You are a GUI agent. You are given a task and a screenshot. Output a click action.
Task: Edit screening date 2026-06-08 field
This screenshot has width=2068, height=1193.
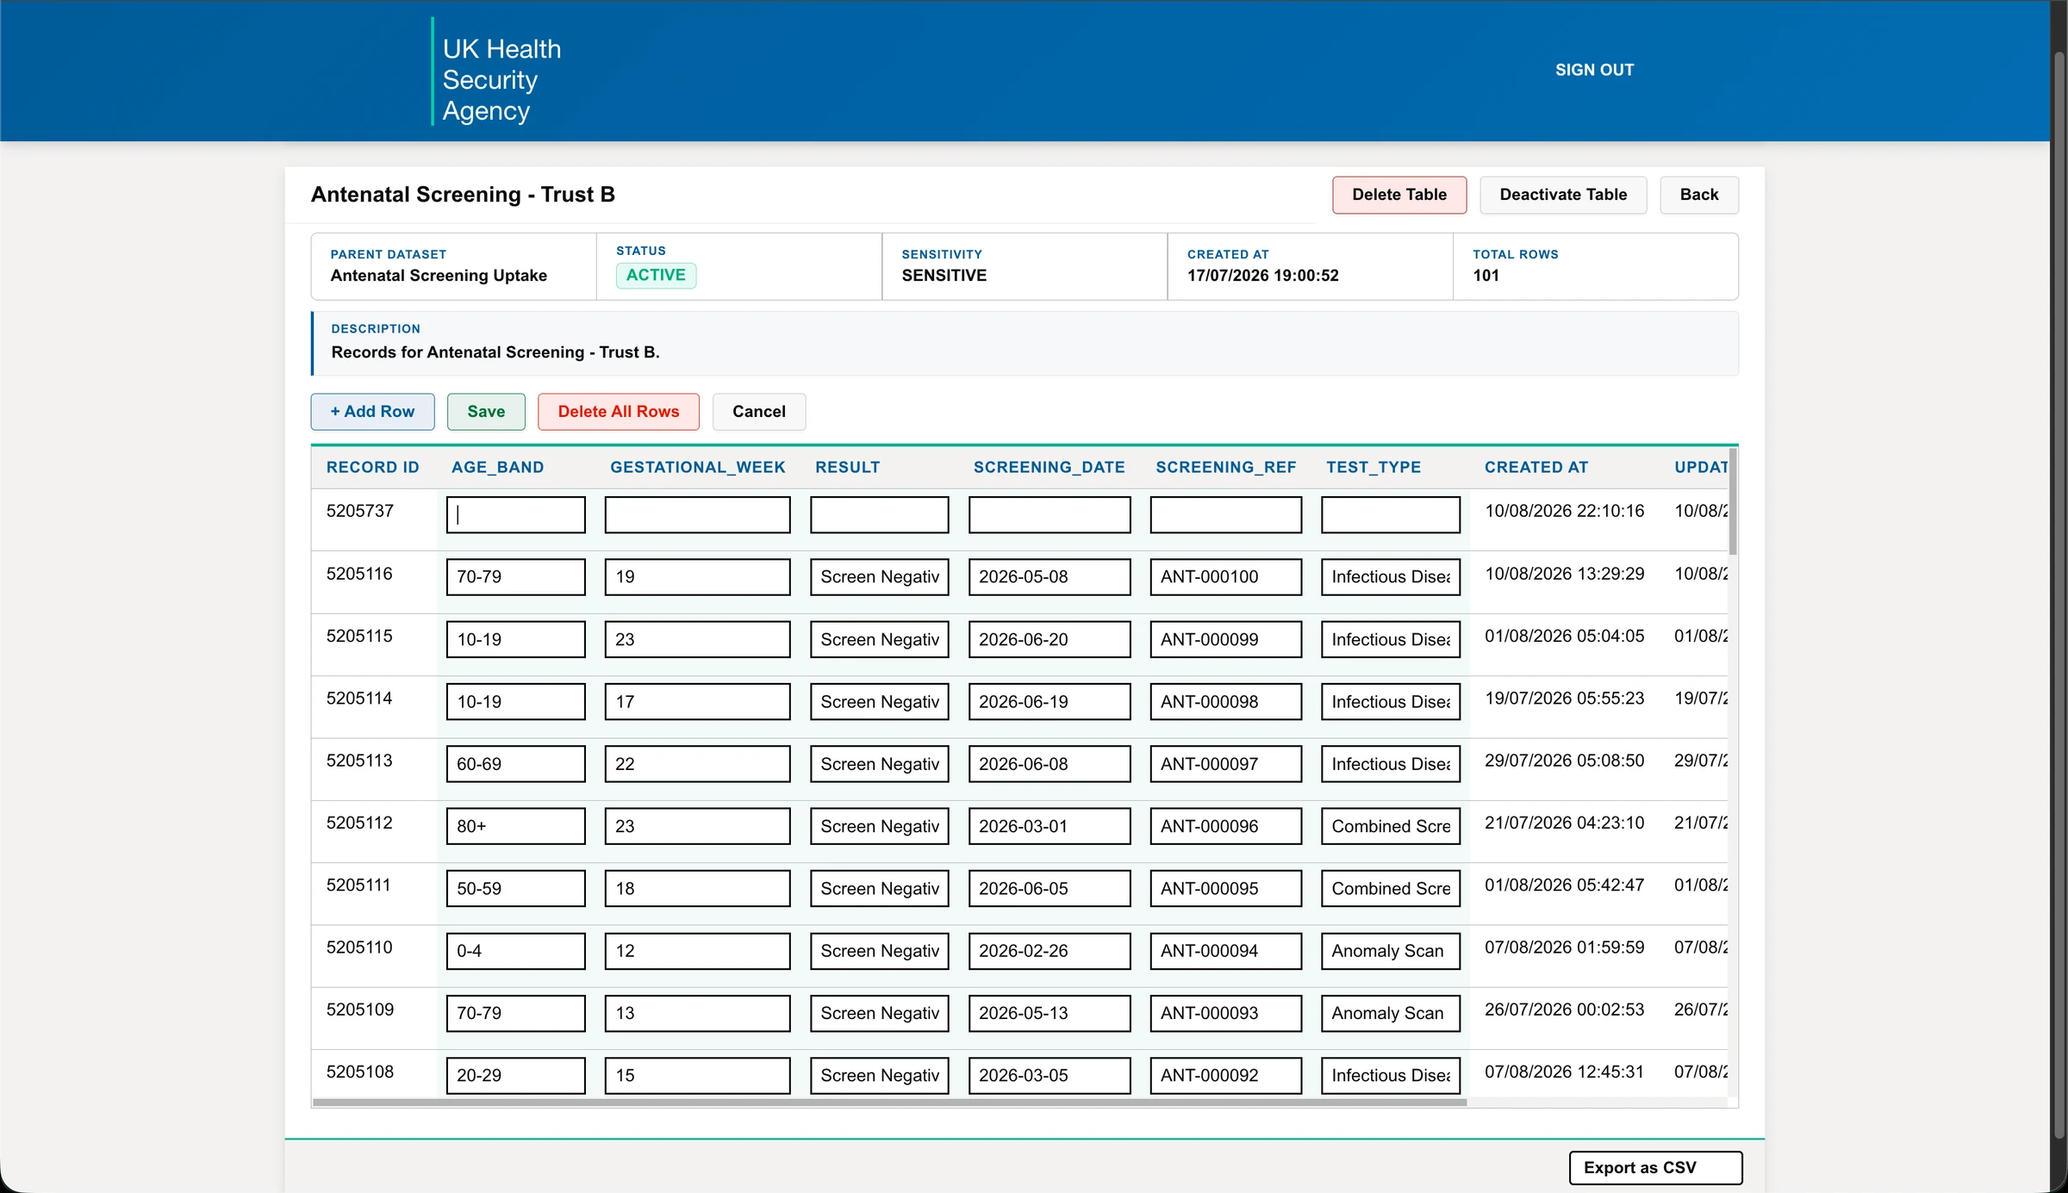(x=1050, y=764)
